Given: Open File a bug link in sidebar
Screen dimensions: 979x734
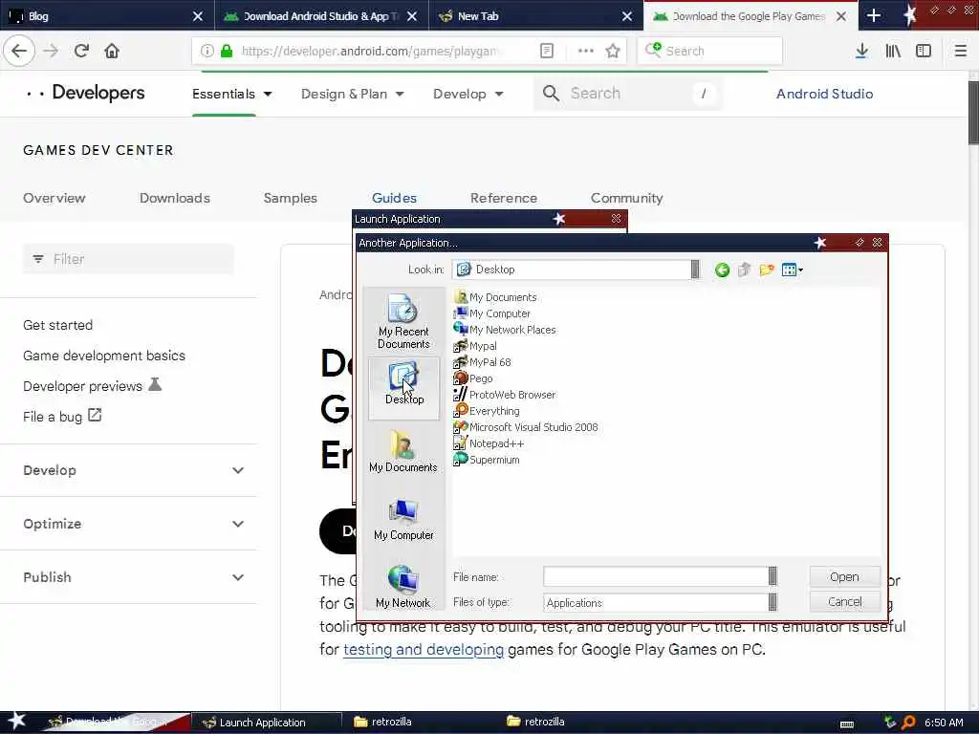Looking at the screenshot, I should [62, 417].
